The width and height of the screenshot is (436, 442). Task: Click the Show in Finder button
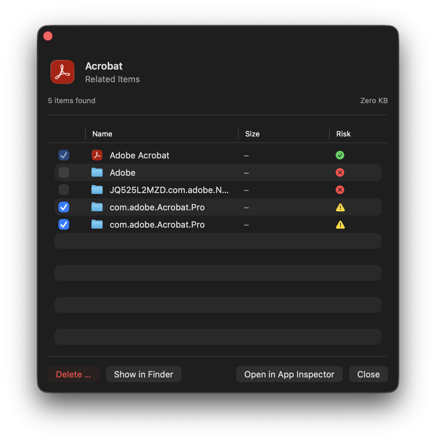tap(144, 374)
